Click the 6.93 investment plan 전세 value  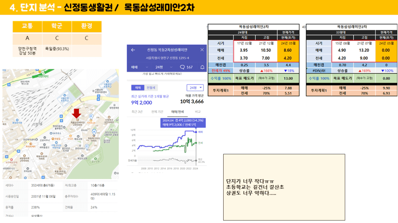click(x=386, y=93)
